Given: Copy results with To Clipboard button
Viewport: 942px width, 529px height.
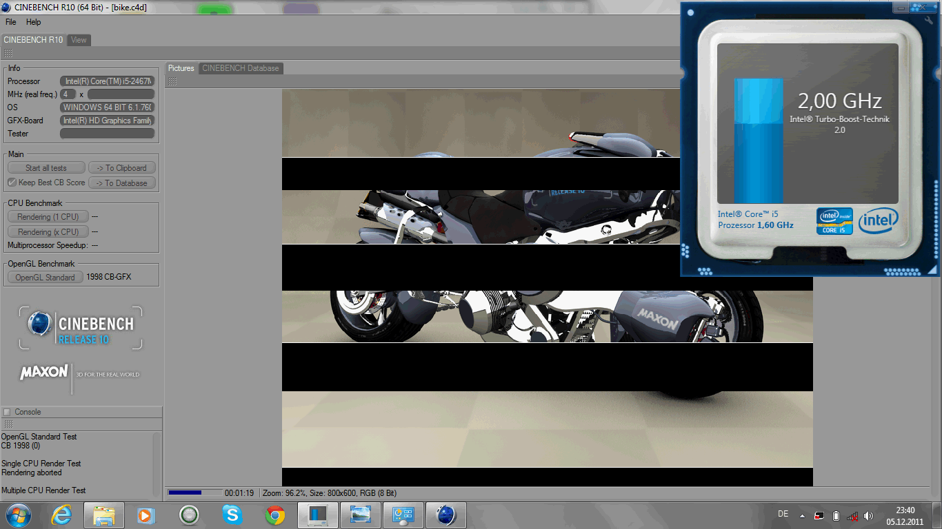Looking at the screenshot, I should pyautogui.click(x=121, y=168).
